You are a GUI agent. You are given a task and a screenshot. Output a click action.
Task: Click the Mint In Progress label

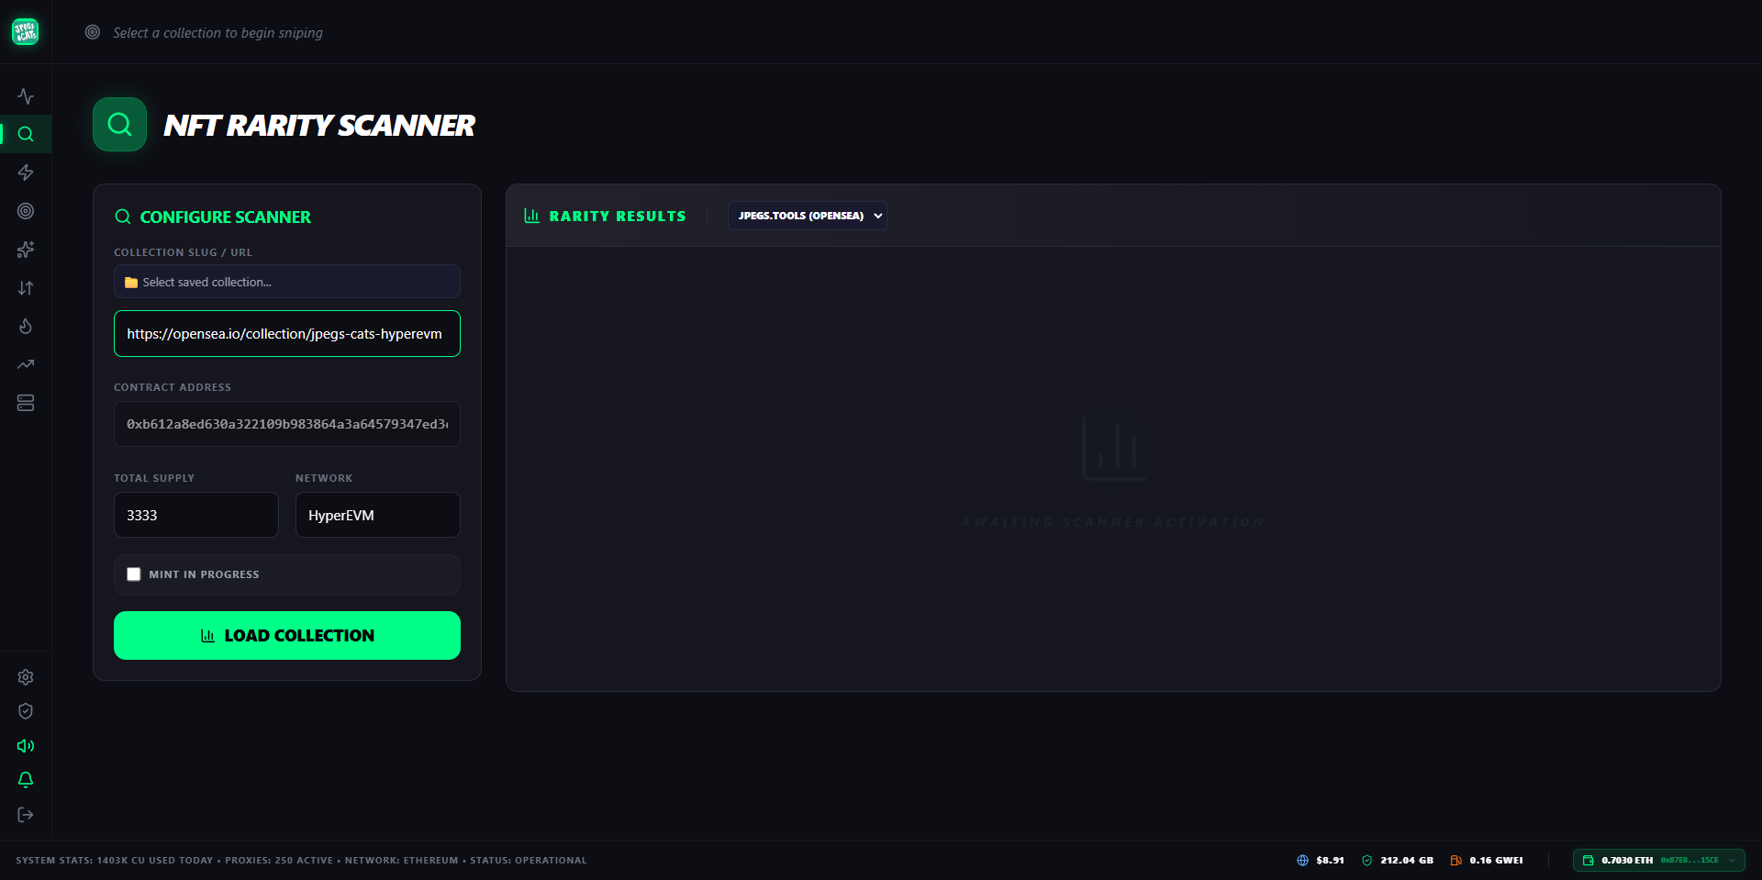point(204,574)
